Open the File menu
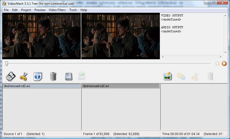This screenshot has height=139, width=230. (6, 10)
